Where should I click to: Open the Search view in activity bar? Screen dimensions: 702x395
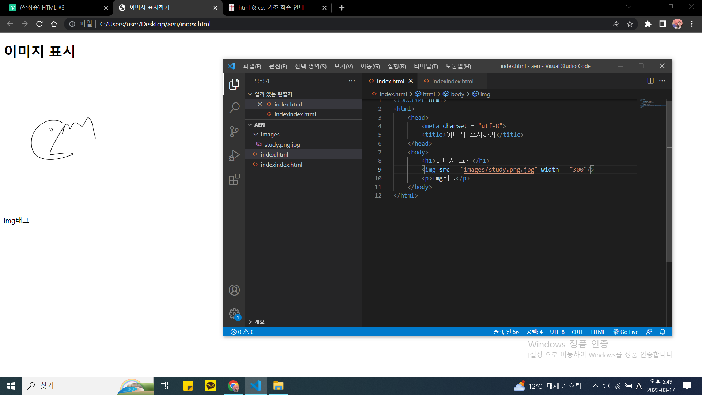click(x=234, y=108)
